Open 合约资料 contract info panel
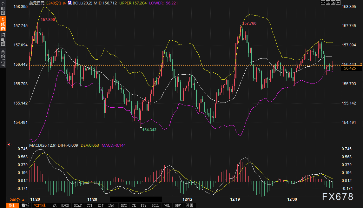 pyautogui.click(x=3, y=58)
